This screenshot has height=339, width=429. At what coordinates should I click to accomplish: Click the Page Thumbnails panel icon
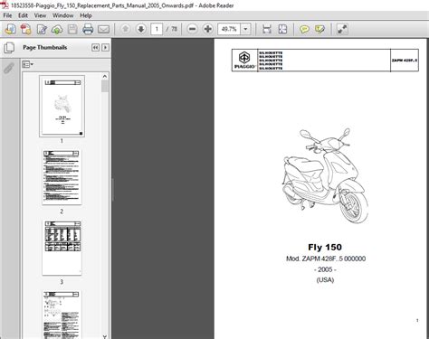click(x=9, y=48)
